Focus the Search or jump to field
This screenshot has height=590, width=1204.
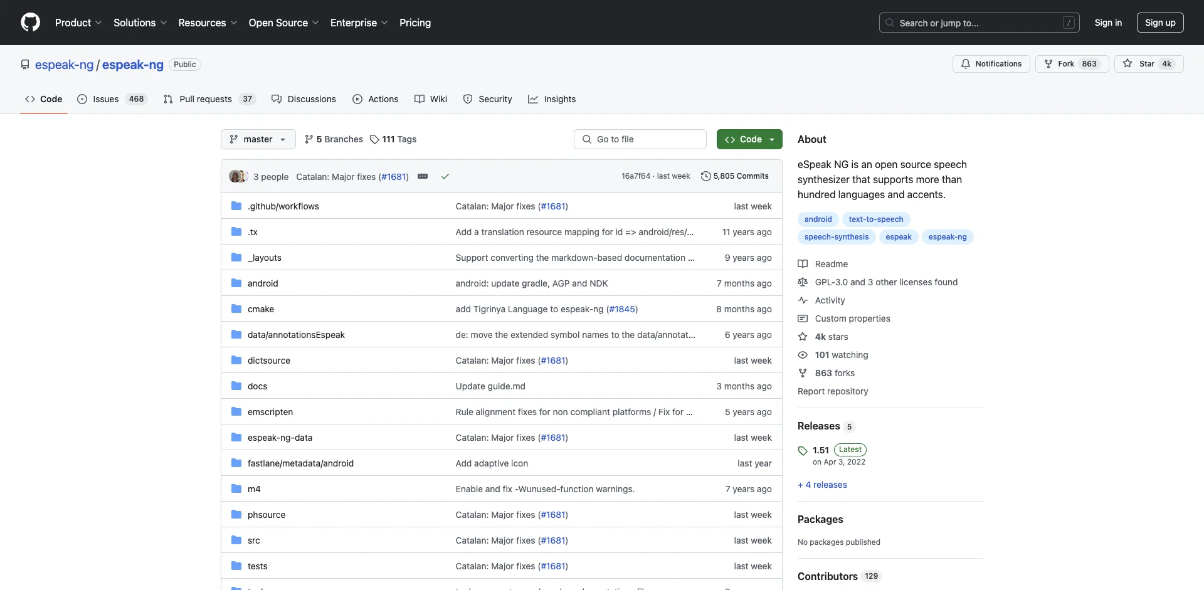pos(979,23)
